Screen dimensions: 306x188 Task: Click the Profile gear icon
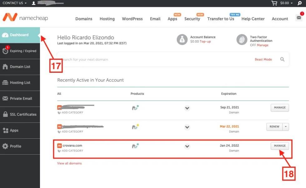coord(5,146)
